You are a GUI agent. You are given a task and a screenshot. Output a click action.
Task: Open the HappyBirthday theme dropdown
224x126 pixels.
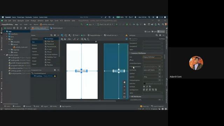coord(95,35)
